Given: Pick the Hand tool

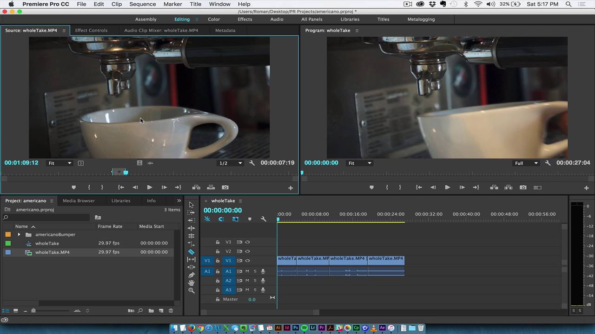Looking at the screenshot, I should (x=191, y=283).
